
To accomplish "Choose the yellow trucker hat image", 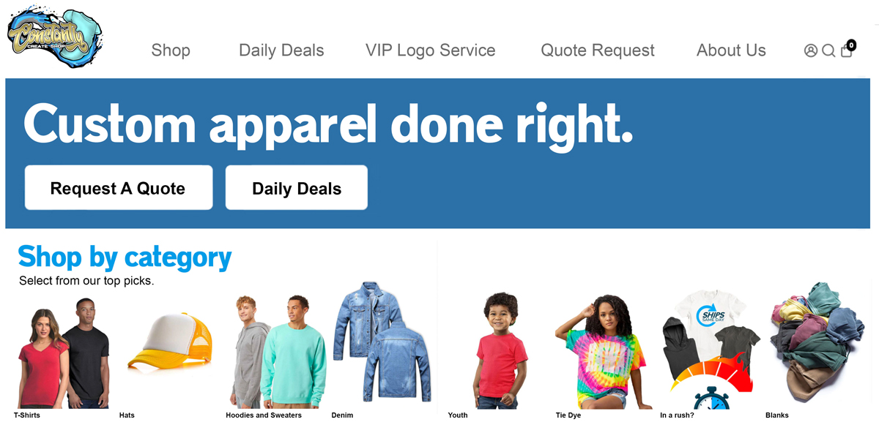I will [x=170, y=341].
